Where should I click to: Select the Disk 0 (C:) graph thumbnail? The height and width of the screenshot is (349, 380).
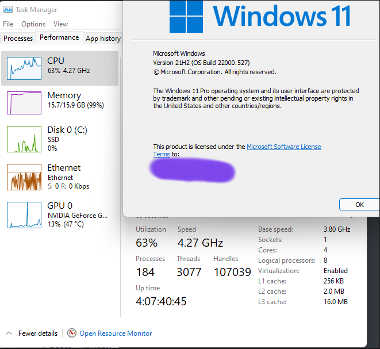click(24, 139)
